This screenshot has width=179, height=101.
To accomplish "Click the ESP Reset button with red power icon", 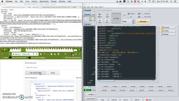I will pyautogui.click(x=149, y=100).
